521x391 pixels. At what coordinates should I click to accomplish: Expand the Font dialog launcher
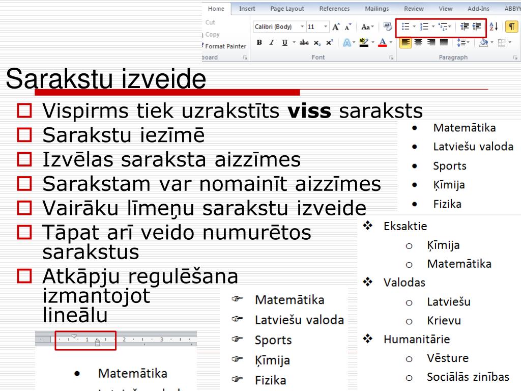pyautogui.click(x=391, y=58)
